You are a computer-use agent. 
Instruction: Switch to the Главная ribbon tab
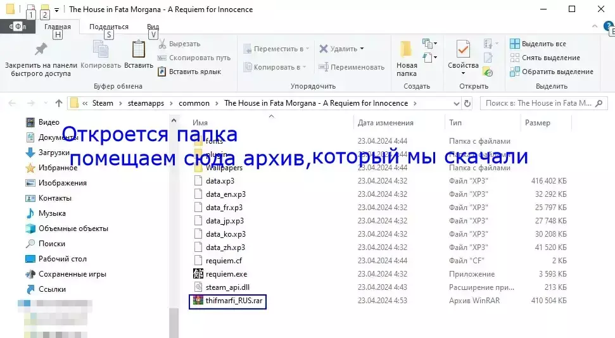click(58, 27)
